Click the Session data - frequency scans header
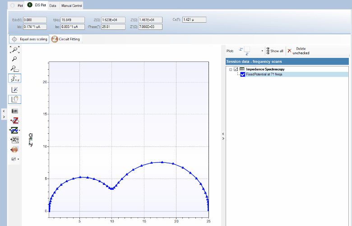The image size is (352, 226). pyautogui.click(x=287, y=61)
